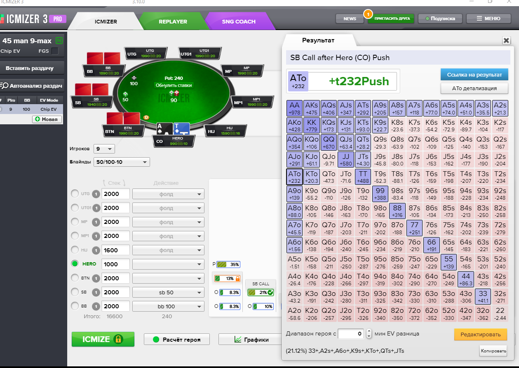Click the UTG1 seat plate
519x368 pixels.
coord(200,54)
